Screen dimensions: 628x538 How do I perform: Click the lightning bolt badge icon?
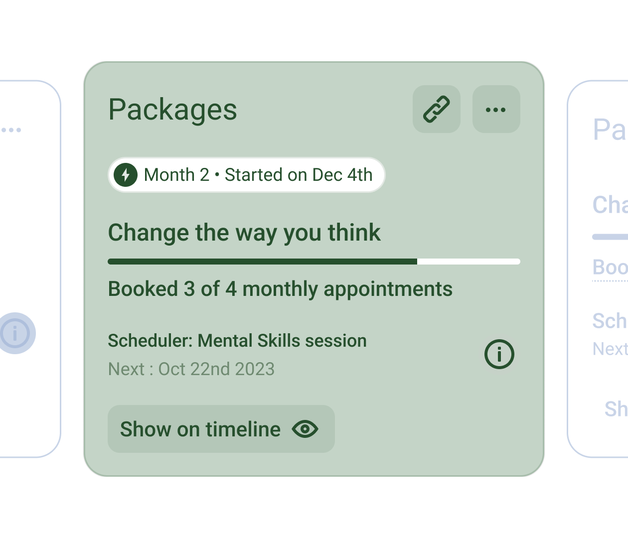click(126, 175)
